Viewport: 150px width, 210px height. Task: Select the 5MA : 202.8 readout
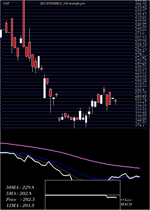tap(19, 193)
